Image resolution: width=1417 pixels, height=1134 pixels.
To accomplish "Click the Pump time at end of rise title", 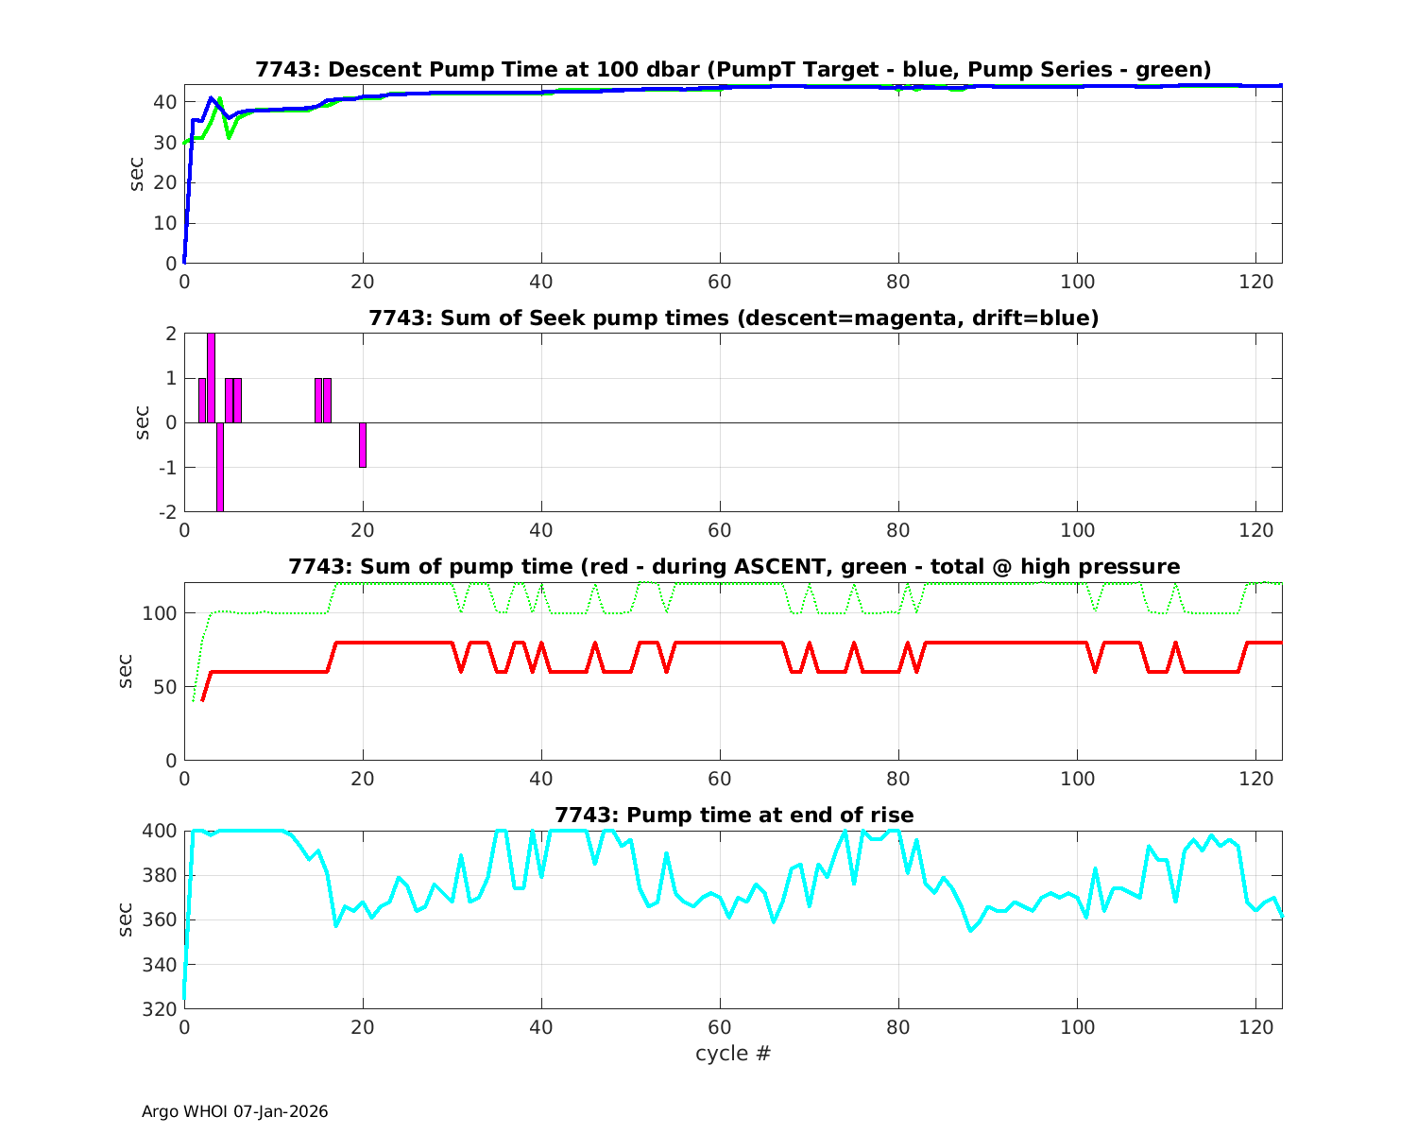I will pos(733,815).
